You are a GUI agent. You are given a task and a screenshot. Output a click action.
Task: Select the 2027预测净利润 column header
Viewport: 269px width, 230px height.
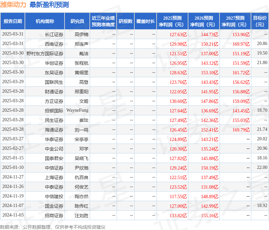point(235,21)
